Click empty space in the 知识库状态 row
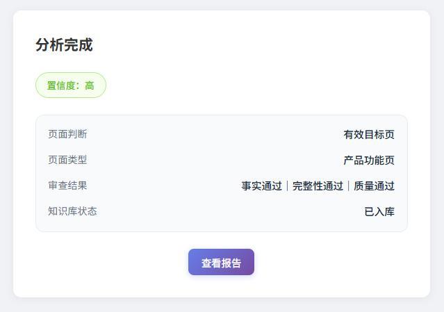This screenshot has height=312, width=444. point(222,212)
